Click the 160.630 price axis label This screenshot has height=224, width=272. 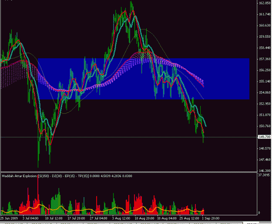point(265,26)
